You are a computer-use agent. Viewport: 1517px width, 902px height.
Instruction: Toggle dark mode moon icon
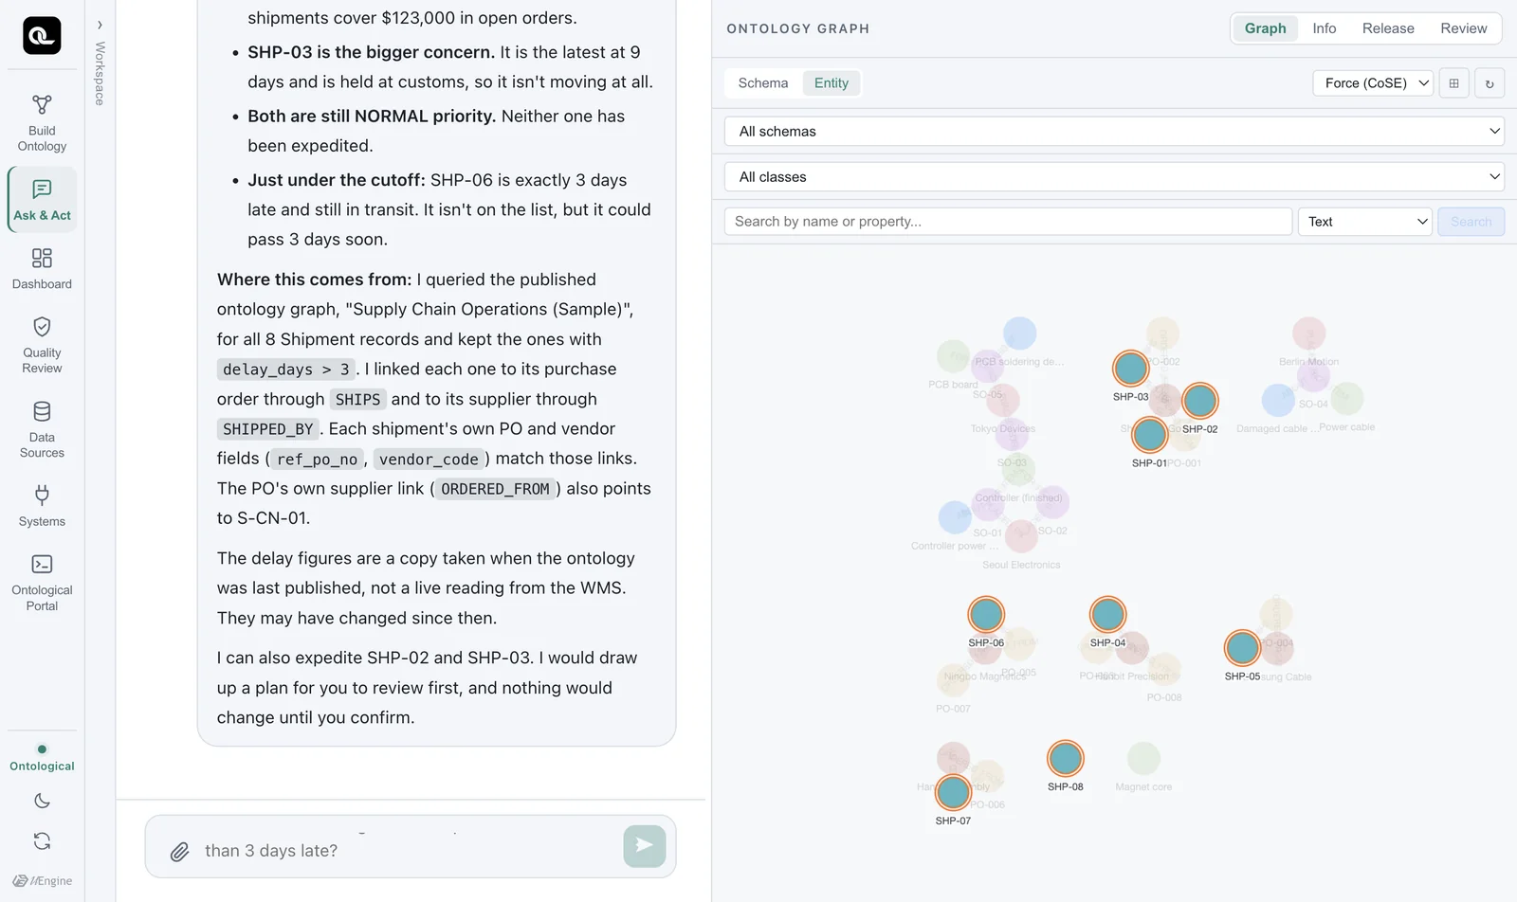click(x=42, y=801)
